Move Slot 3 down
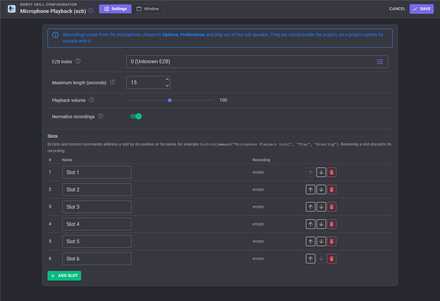The image size is (440, 301). 321,207
